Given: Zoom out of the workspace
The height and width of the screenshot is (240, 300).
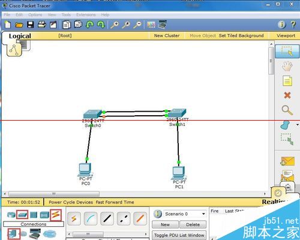Looking at the screenshot, I should pos(137,25).
